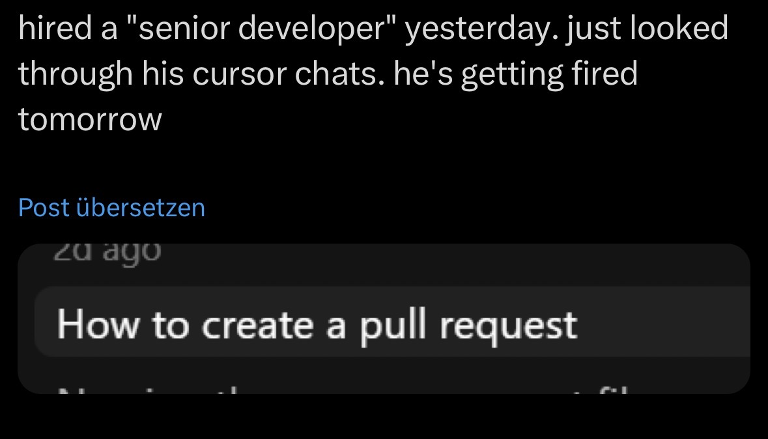The image size is (768, 439).
Task: Click the word "übersetzen" in the translate link
Action: coord(141,208)
